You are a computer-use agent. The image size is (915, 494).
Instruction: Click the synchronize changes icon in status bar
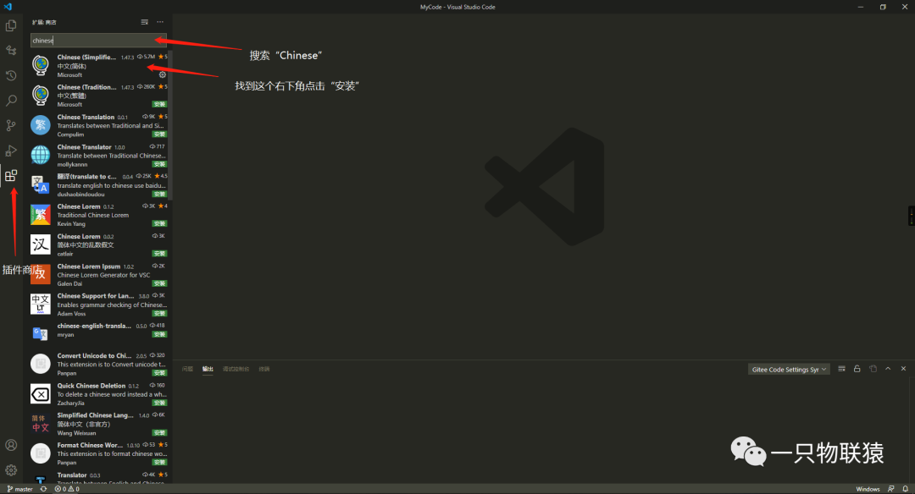(43, 489)
